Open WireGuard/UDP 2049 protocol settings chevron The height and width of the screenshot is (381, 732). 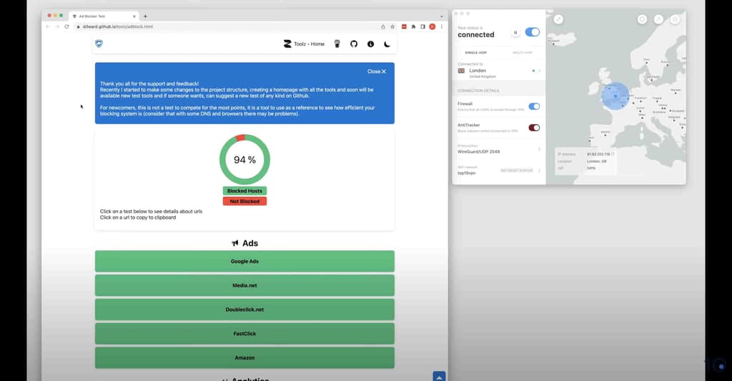[x=539, y=149]
